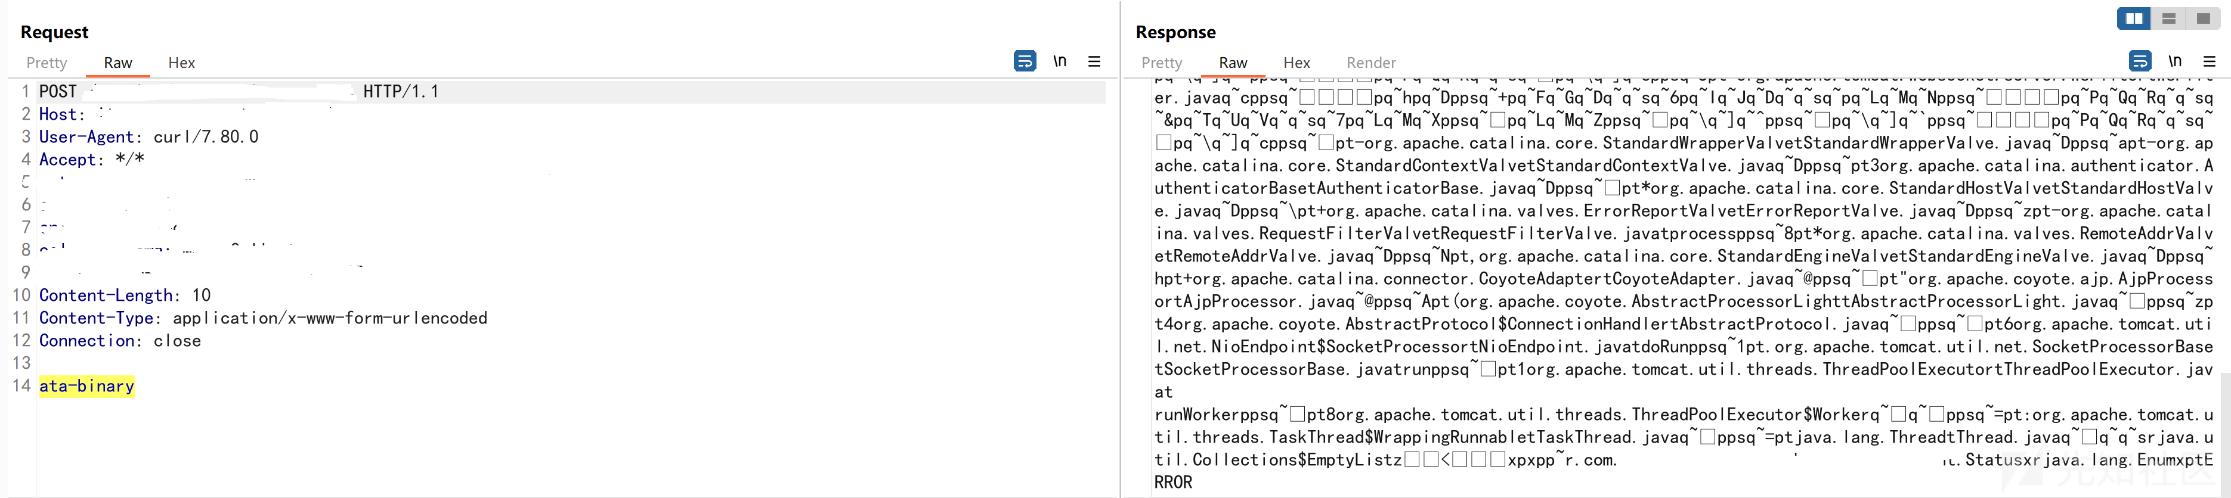
Task: Select the Raw tab in Response
Action: (1233, 63)
